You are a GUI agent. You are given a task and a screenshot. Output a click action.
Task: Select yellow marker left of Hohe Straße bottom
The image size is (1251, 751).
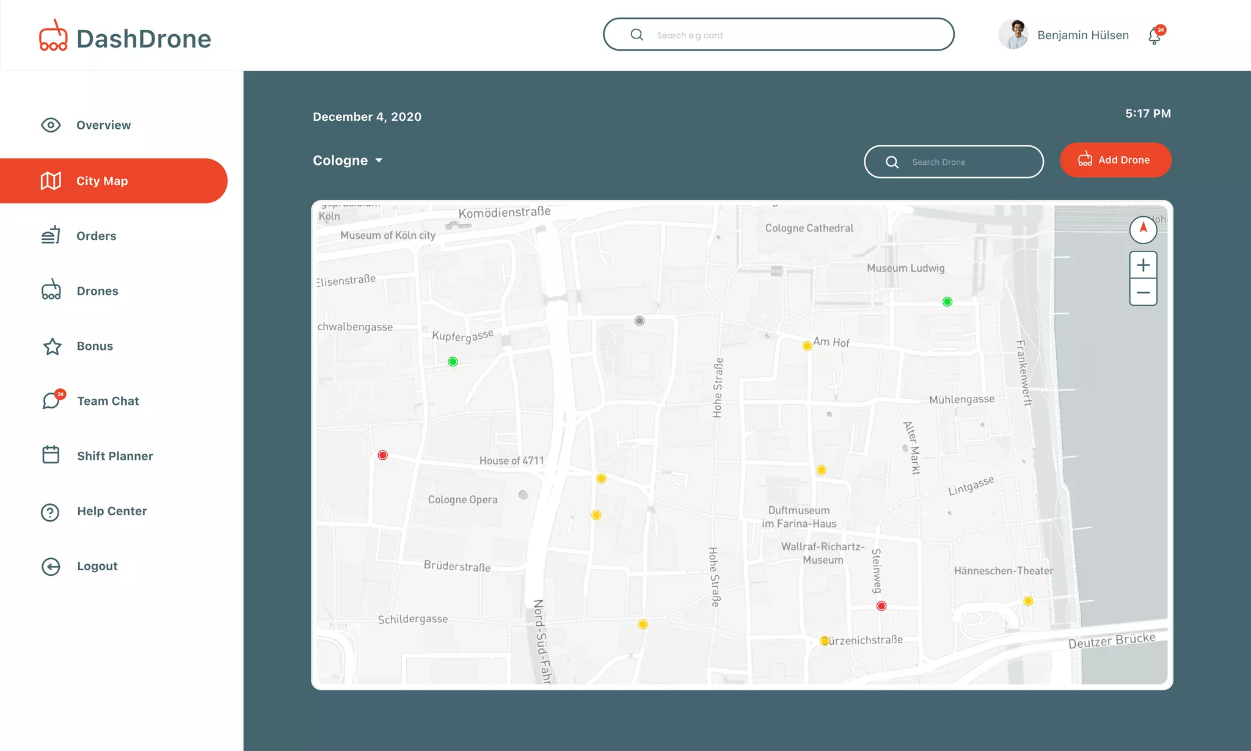pyautogui.click(x=596, y=515)
